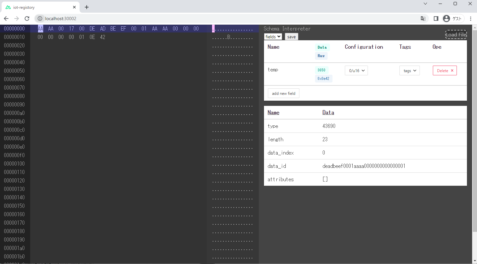The image size is (477, 264).
Task: Open the translate page icon
Action: click(x=423, y=19)
